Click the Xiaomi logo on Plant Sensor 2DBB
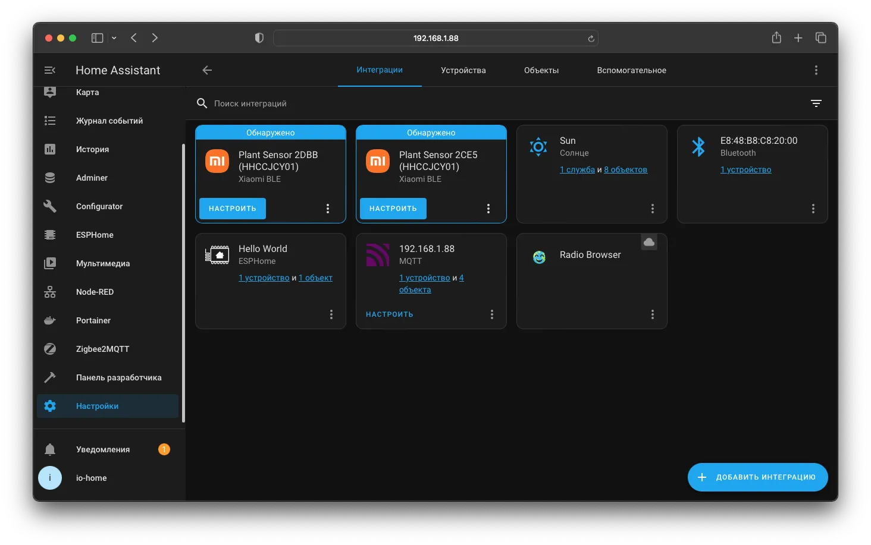This screenshot has width=871, height=545. click(x=217, y=161)
